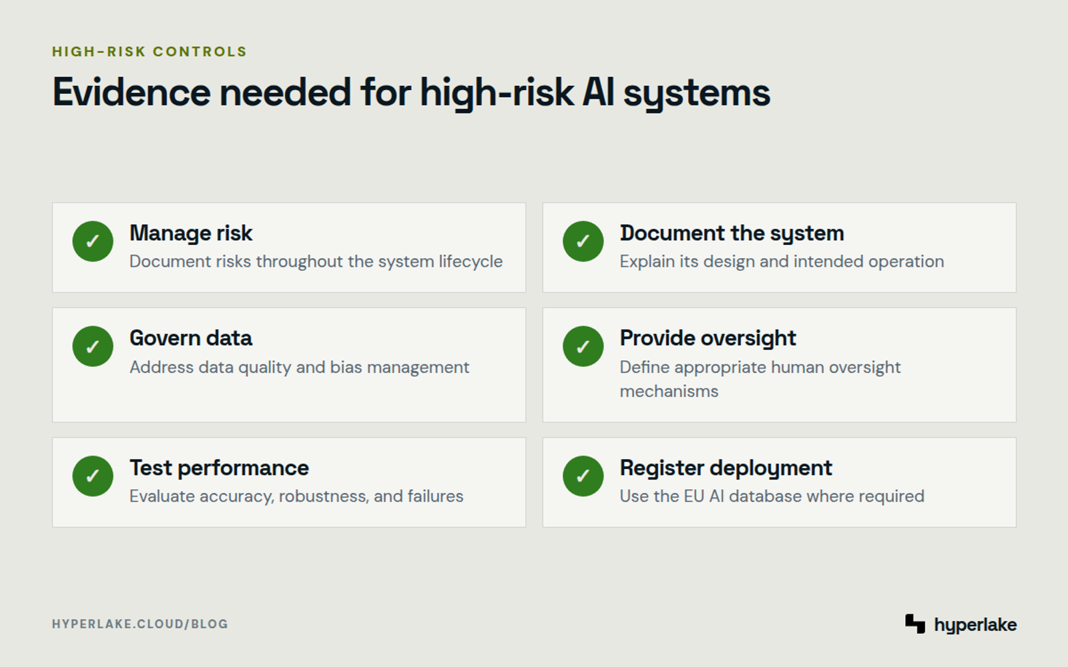
Task: Click the checkmark icon beside Govern data
Action: click(x=93, y=346)
